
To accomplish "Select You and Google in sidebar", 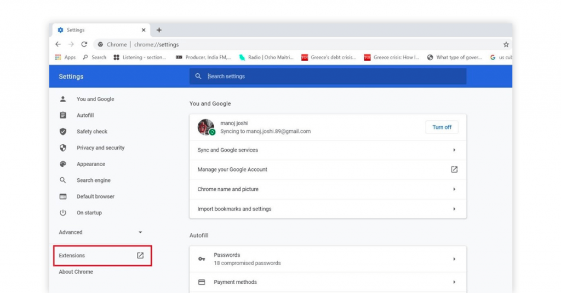I will (95, 99).
